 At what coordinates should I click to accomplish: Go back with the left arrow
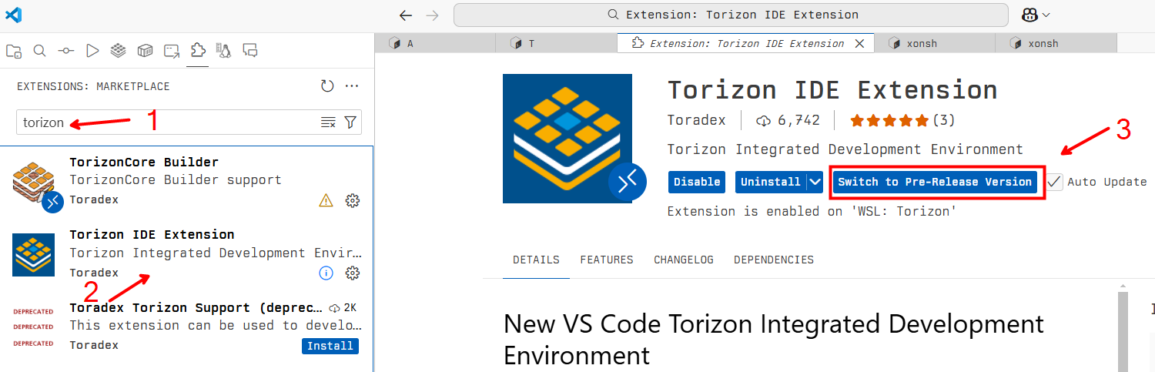click(x=406, y=15)
